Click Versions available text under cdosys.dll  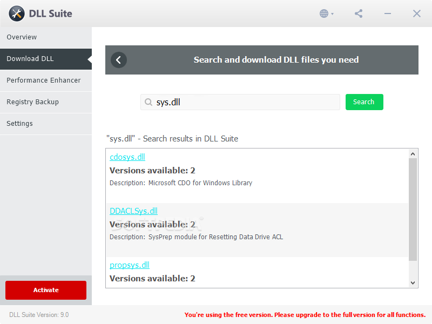pos(152,171)
